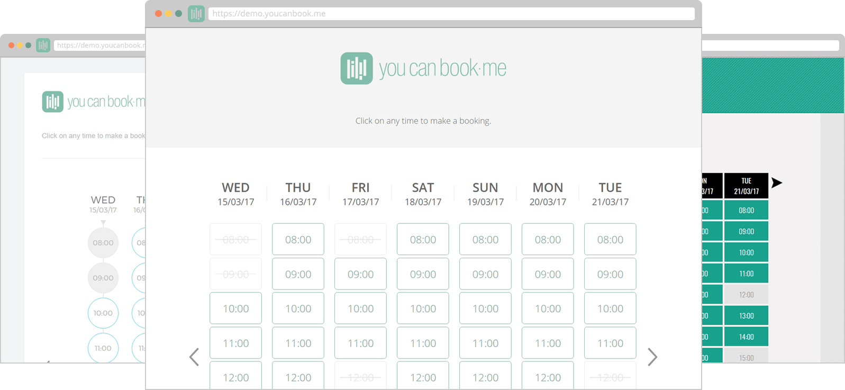Click the black next arrow in right window
The image size is (845, 390).
tap(776, 183)
